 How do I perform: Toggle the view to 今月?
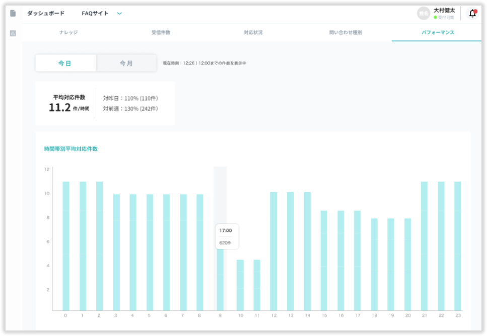pos(126,63)
